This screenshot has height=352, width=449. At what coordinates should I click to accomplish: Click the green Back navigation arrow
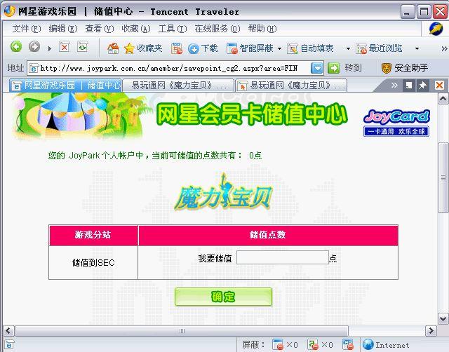[x=16, y=46]
